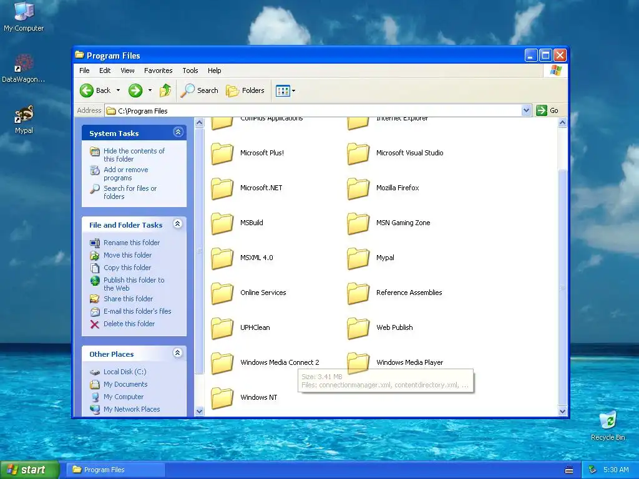Click Search for files or folders
The width and height of the screenshot is (639, 479).
point(130,192)
